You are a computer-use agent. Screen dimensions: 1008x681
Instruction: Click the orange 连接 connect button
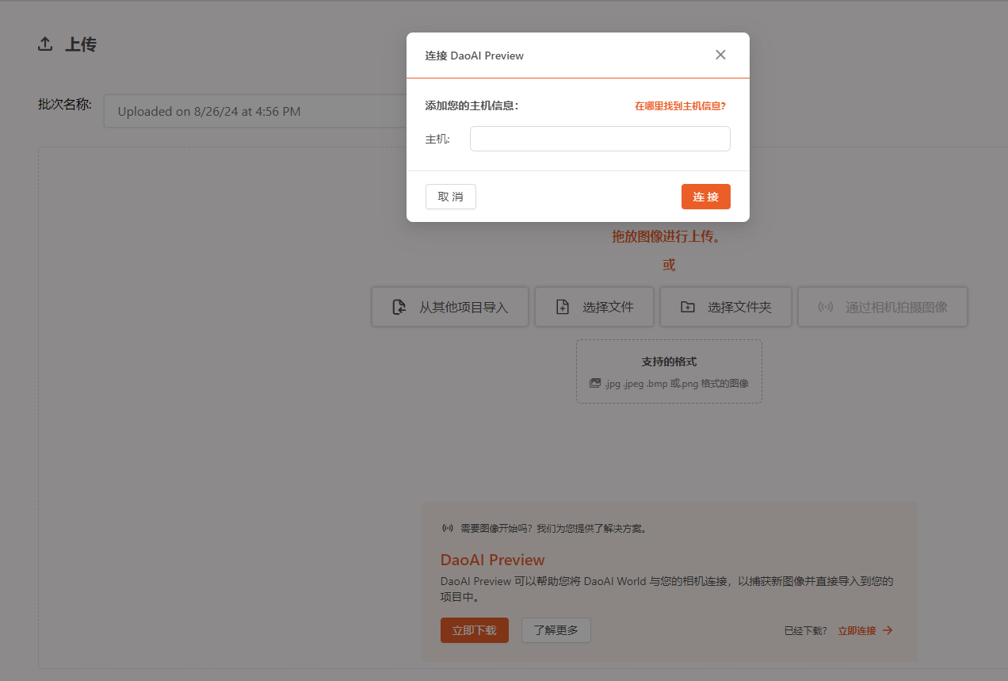(x=706, y=197)
